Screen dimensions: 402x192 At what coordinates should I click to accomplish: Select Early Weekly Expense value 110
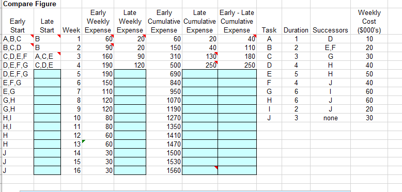pos(98,91)
